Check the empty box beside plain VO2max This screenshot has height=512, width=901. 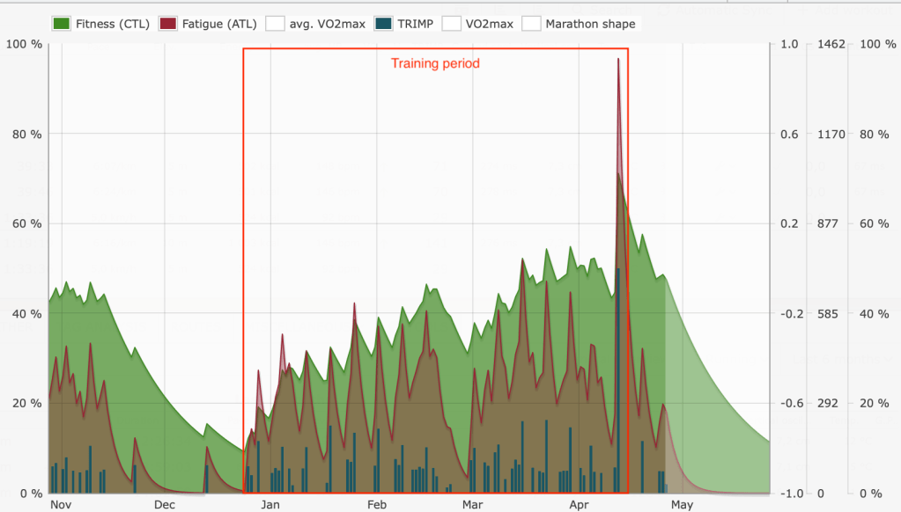tap(452, 24)
